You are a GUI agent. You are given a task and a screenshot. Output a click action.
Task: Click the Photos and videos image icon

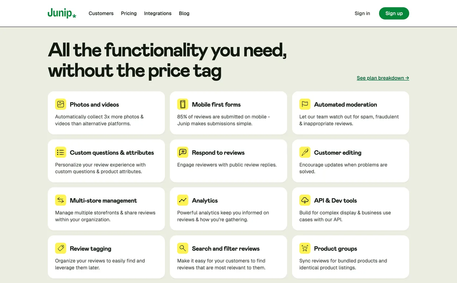point(61,104)
